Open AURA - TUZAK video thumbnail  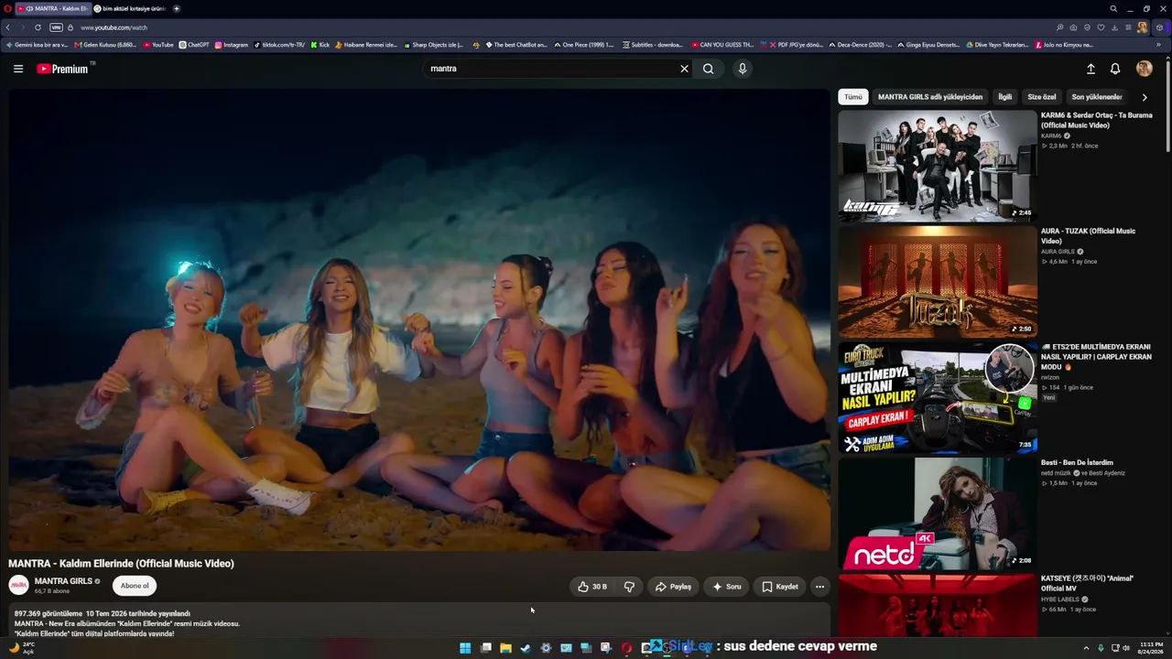point(938,282)
